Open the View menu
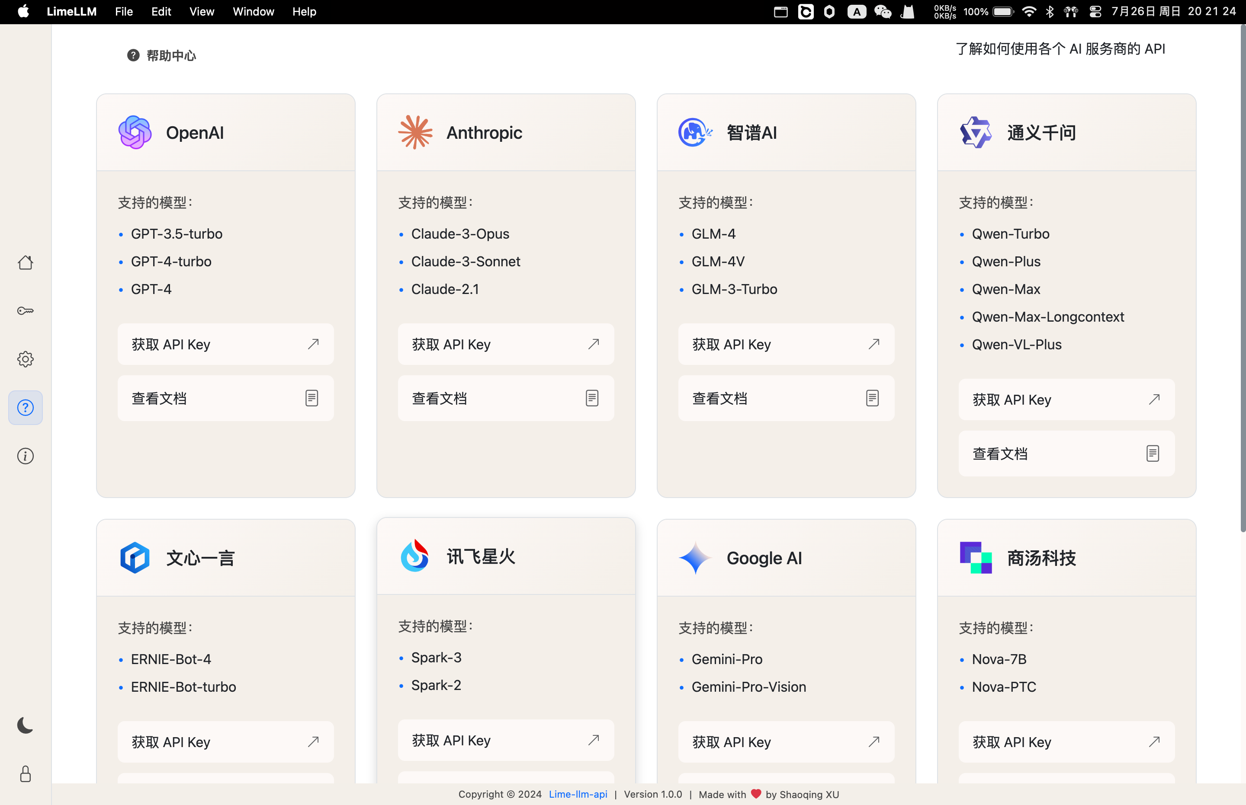This screenshot has width=1246, height=805. coord(201,12)
